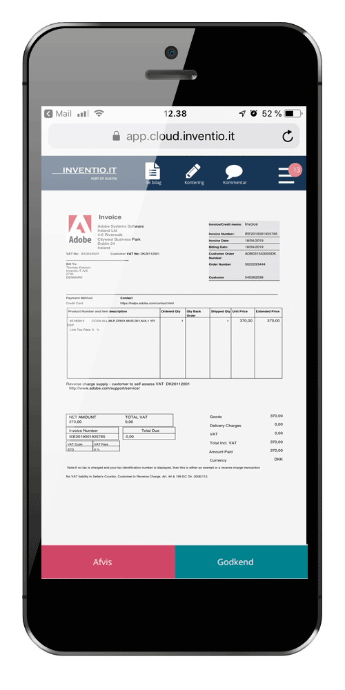This screenshot has height=690, width=345.
Task: Tap the battery icon in the status bar
Action: 293,114
